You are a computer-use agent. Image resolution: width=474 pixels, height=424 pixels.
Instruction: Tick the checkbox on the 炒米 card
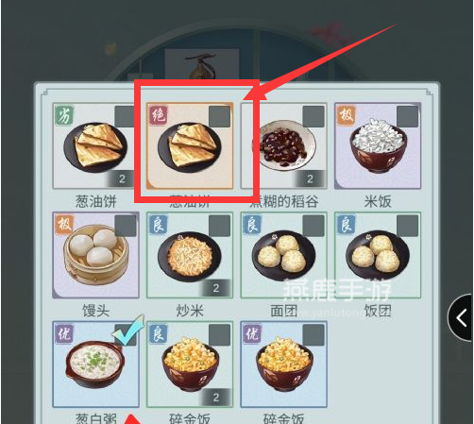(x=219, y=226)
